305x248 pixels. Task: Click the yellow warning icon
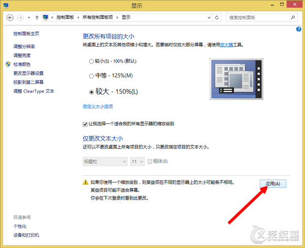[85, 182]
